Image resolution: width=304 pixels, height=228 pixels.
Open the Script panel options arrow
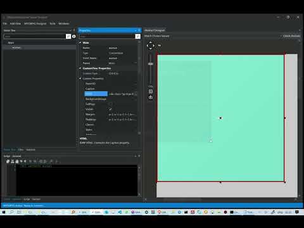coord(136,156)
